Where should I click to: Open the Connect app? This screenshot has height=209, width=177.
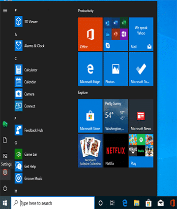[x=25, y=106]
